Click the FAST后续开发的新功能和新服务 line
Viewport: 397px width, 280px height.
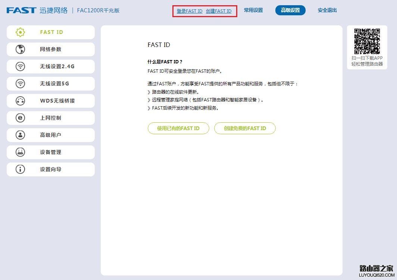click(x=183, y=108)
